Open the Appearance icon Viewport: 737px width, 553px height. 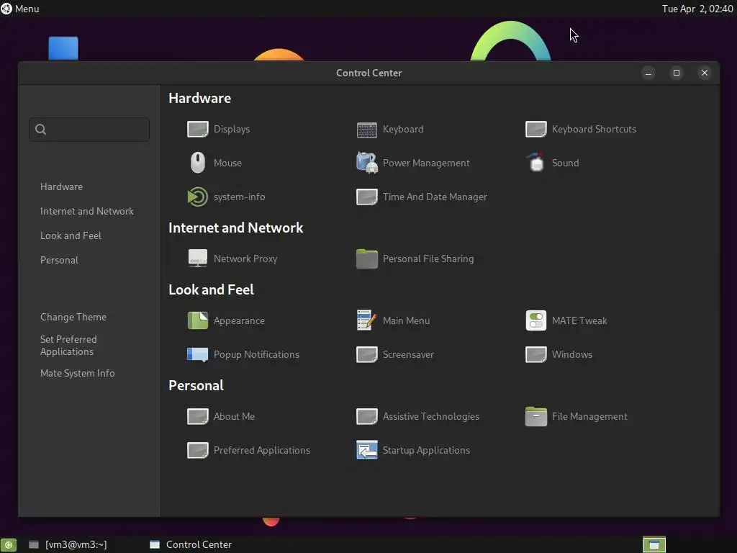(x=197, y=320)
